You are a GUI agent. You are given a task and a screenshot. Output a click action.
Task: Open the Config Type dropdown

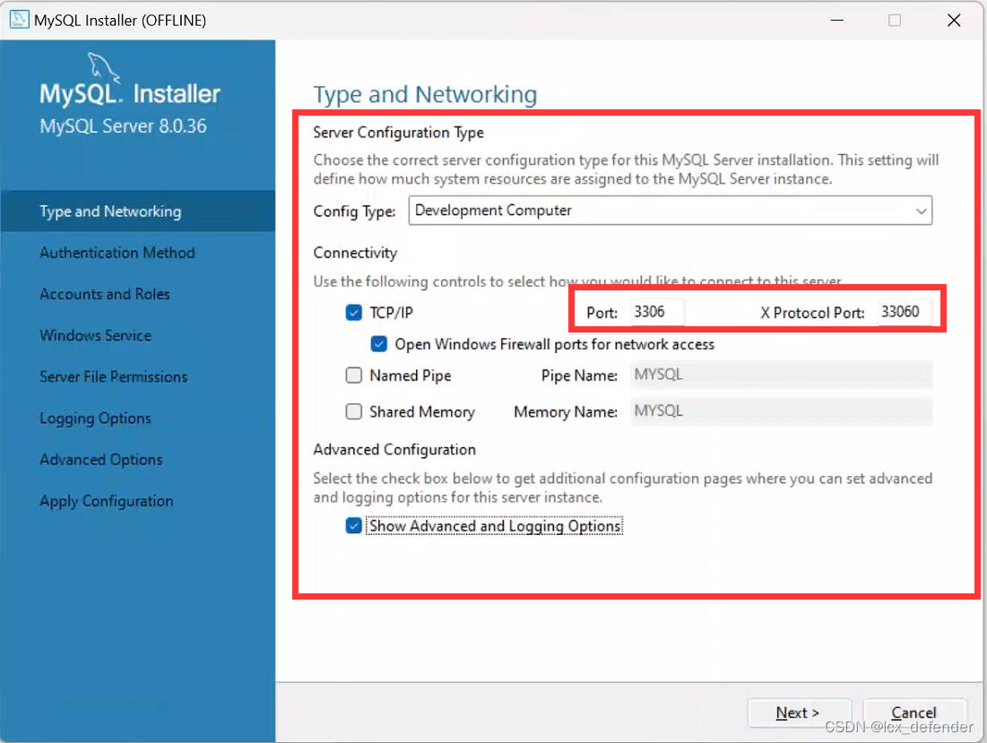[670, 210]
